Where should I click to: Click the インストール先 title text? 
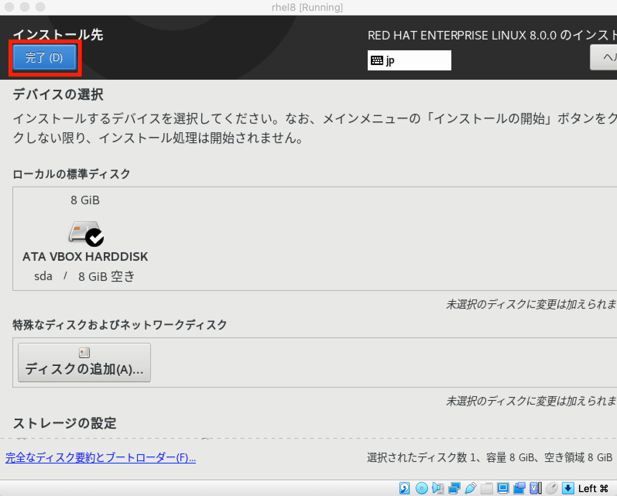click(x=58, y=35)
